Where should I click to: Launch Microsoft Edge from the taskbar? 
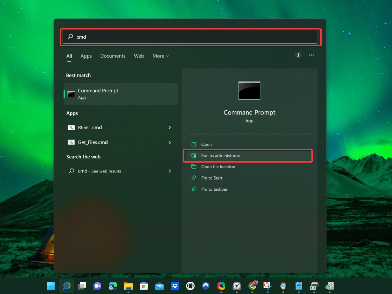pyautogui.click(x=113, y=286)
